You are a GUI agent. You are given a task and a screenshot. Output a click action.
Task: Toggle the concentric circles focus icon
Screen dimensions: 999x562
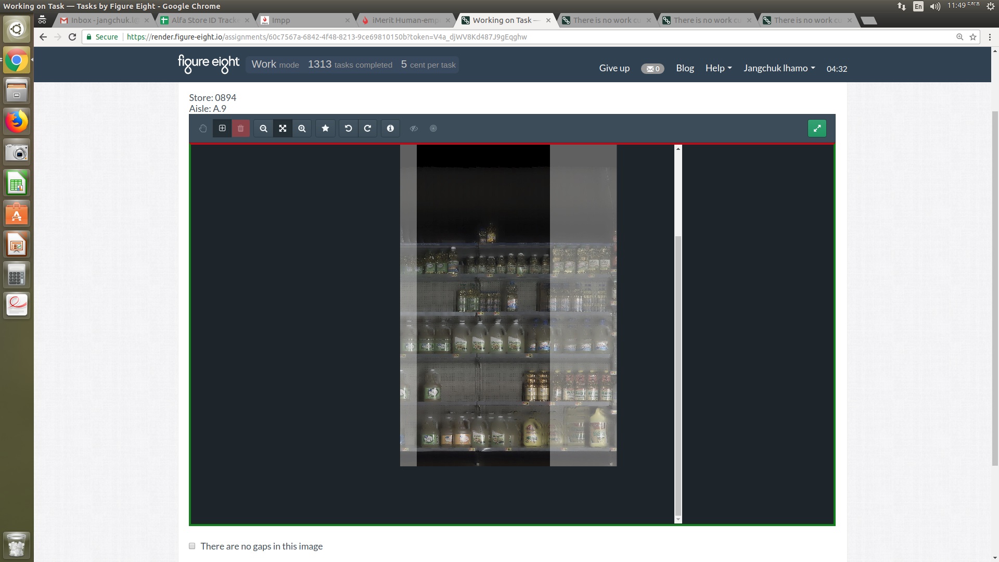pyautogui.click(x=433, y=129)
